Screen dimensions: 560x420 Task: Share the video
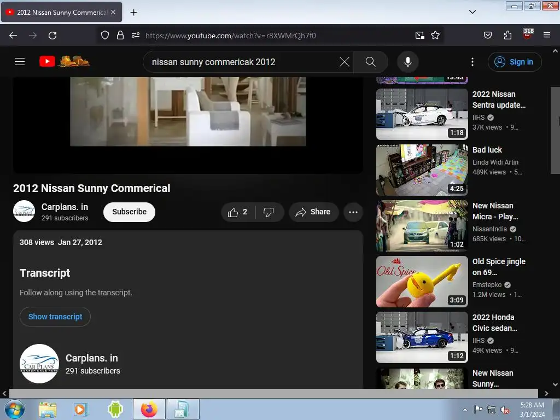313,212
